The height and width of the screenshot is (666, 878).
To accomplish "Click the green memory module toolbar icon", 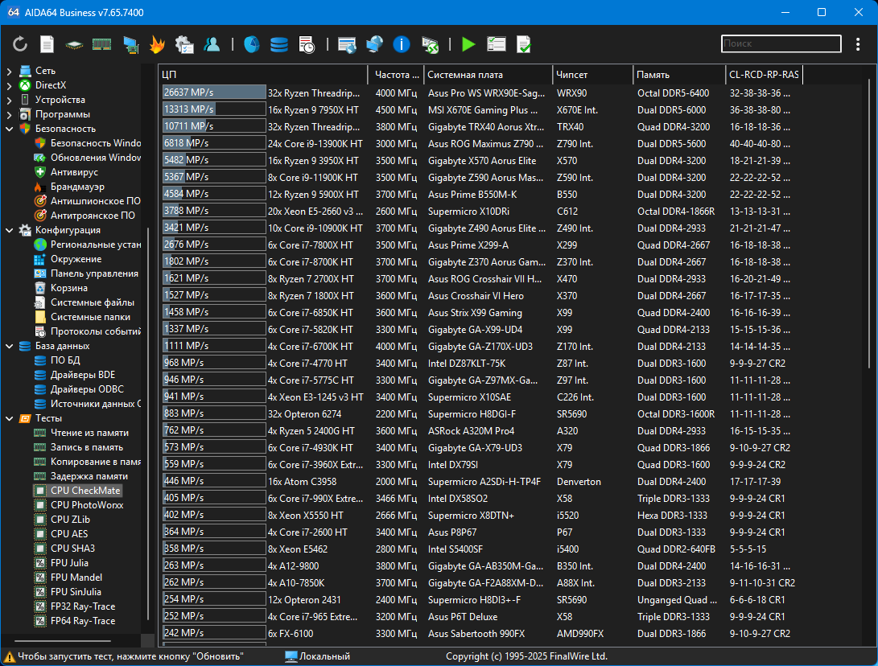I will pos(101,43).
